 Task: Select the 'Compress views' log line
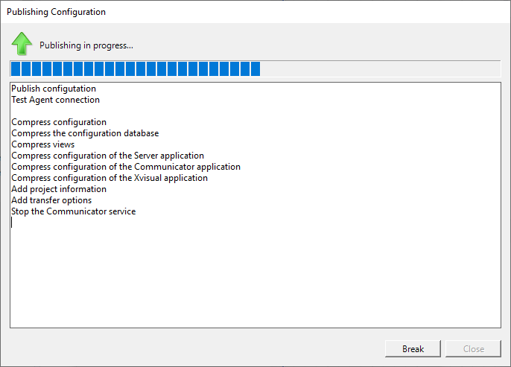tap(43, 144)
